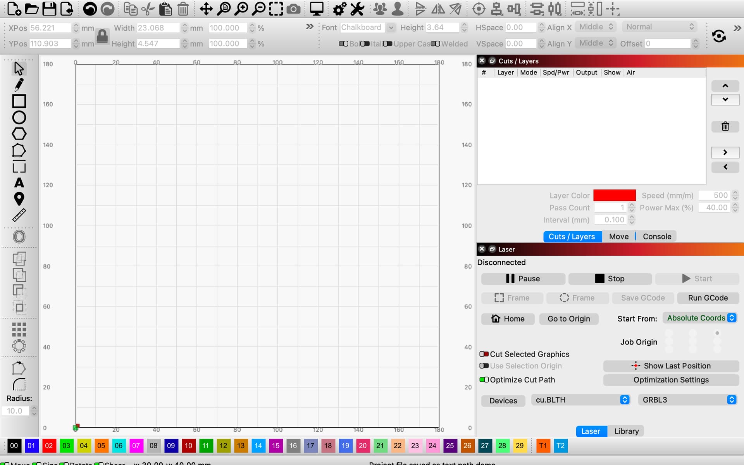Click Go to Origin button

[x=568, y=318]
